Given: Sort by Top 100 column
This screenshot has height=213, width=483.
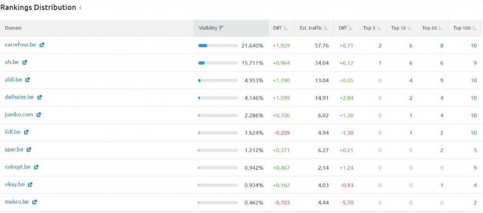Looking at the screenshot, I should (465, 28).
